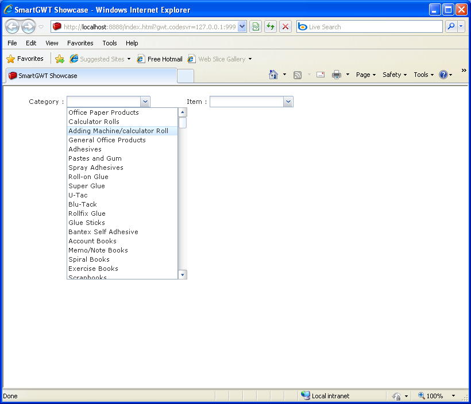Click the RSS Feeds icon
This screenshot has width=471, height=404.
point(298,75)
